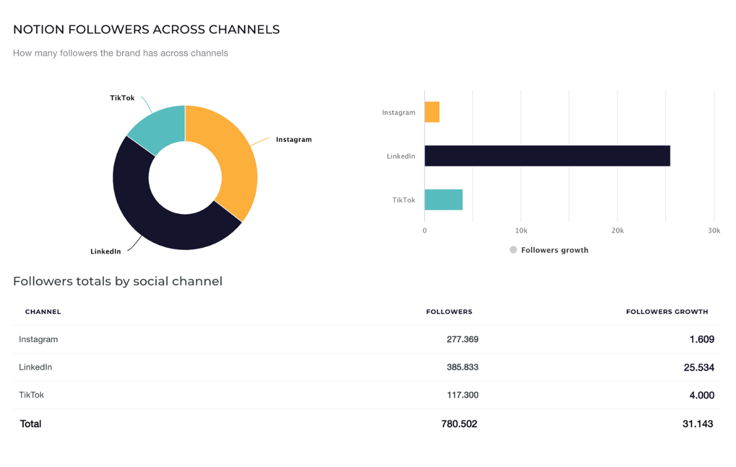Click the LinkedIn axis label in bar chart
The width and height of the screenshot is (736, 467).
(401, 156)
